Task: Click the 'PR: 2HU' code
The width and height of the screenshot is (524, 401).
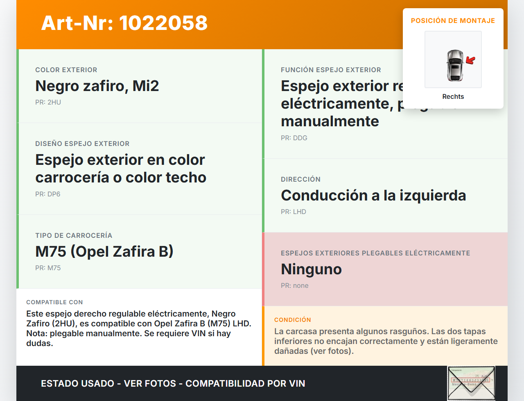Action: tap(48, 103)
